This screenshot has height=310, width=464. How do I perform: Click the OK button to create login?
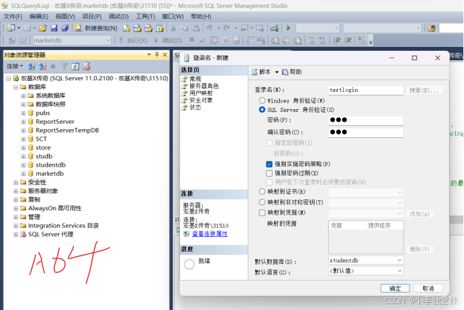(x=395, y=289)
